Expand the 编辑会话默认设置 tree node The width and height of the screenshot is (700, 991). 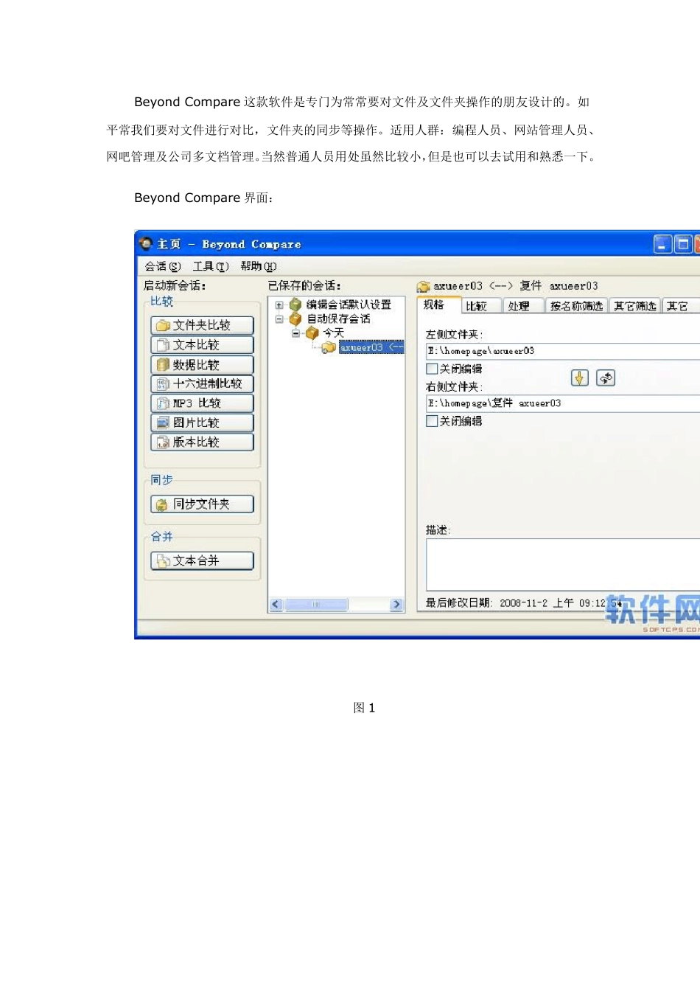point(279,305)
